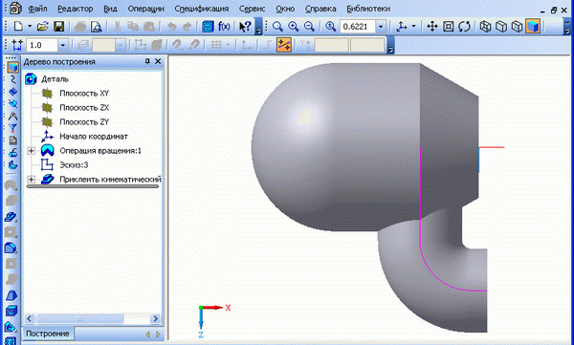Open the Операции menu
Screen dimensions: 574x345
(x=145, y=9)
